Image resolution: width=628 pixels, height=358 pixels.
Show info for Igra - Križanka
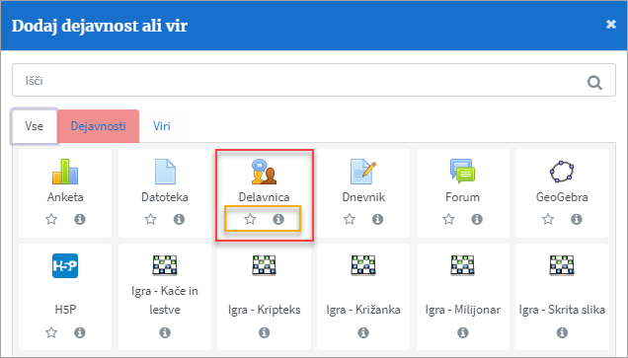click(363, 332)
